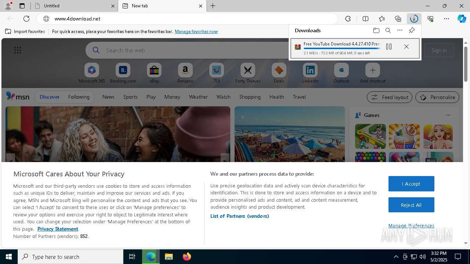470x264 pixels.
Task: Click I Accept cookie button
Action: pyautogui.click(x=411, y=184)
